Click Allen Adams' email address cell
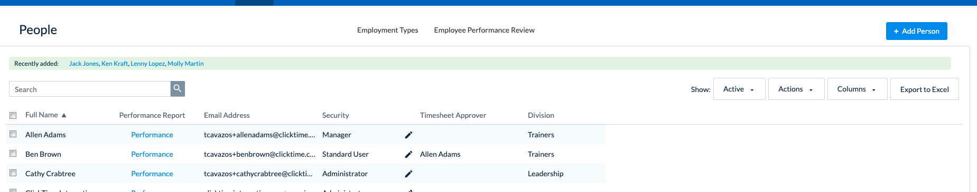The image size is (977, 192). [x=259, y=135]
